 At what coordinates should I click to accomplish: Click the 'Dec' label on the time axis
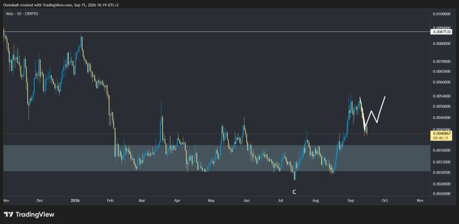40,201
